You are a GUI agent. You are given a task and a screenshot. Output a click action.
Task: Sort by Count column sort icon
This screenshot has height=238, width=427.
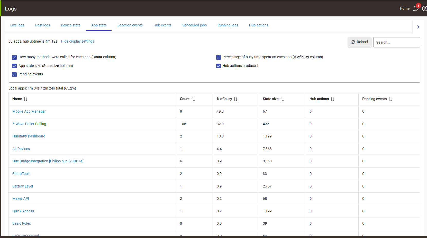[193, 99]
